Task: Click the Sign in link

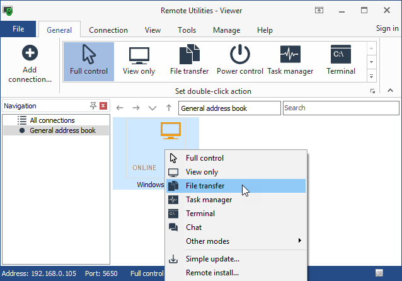Action: coord(387,28)
